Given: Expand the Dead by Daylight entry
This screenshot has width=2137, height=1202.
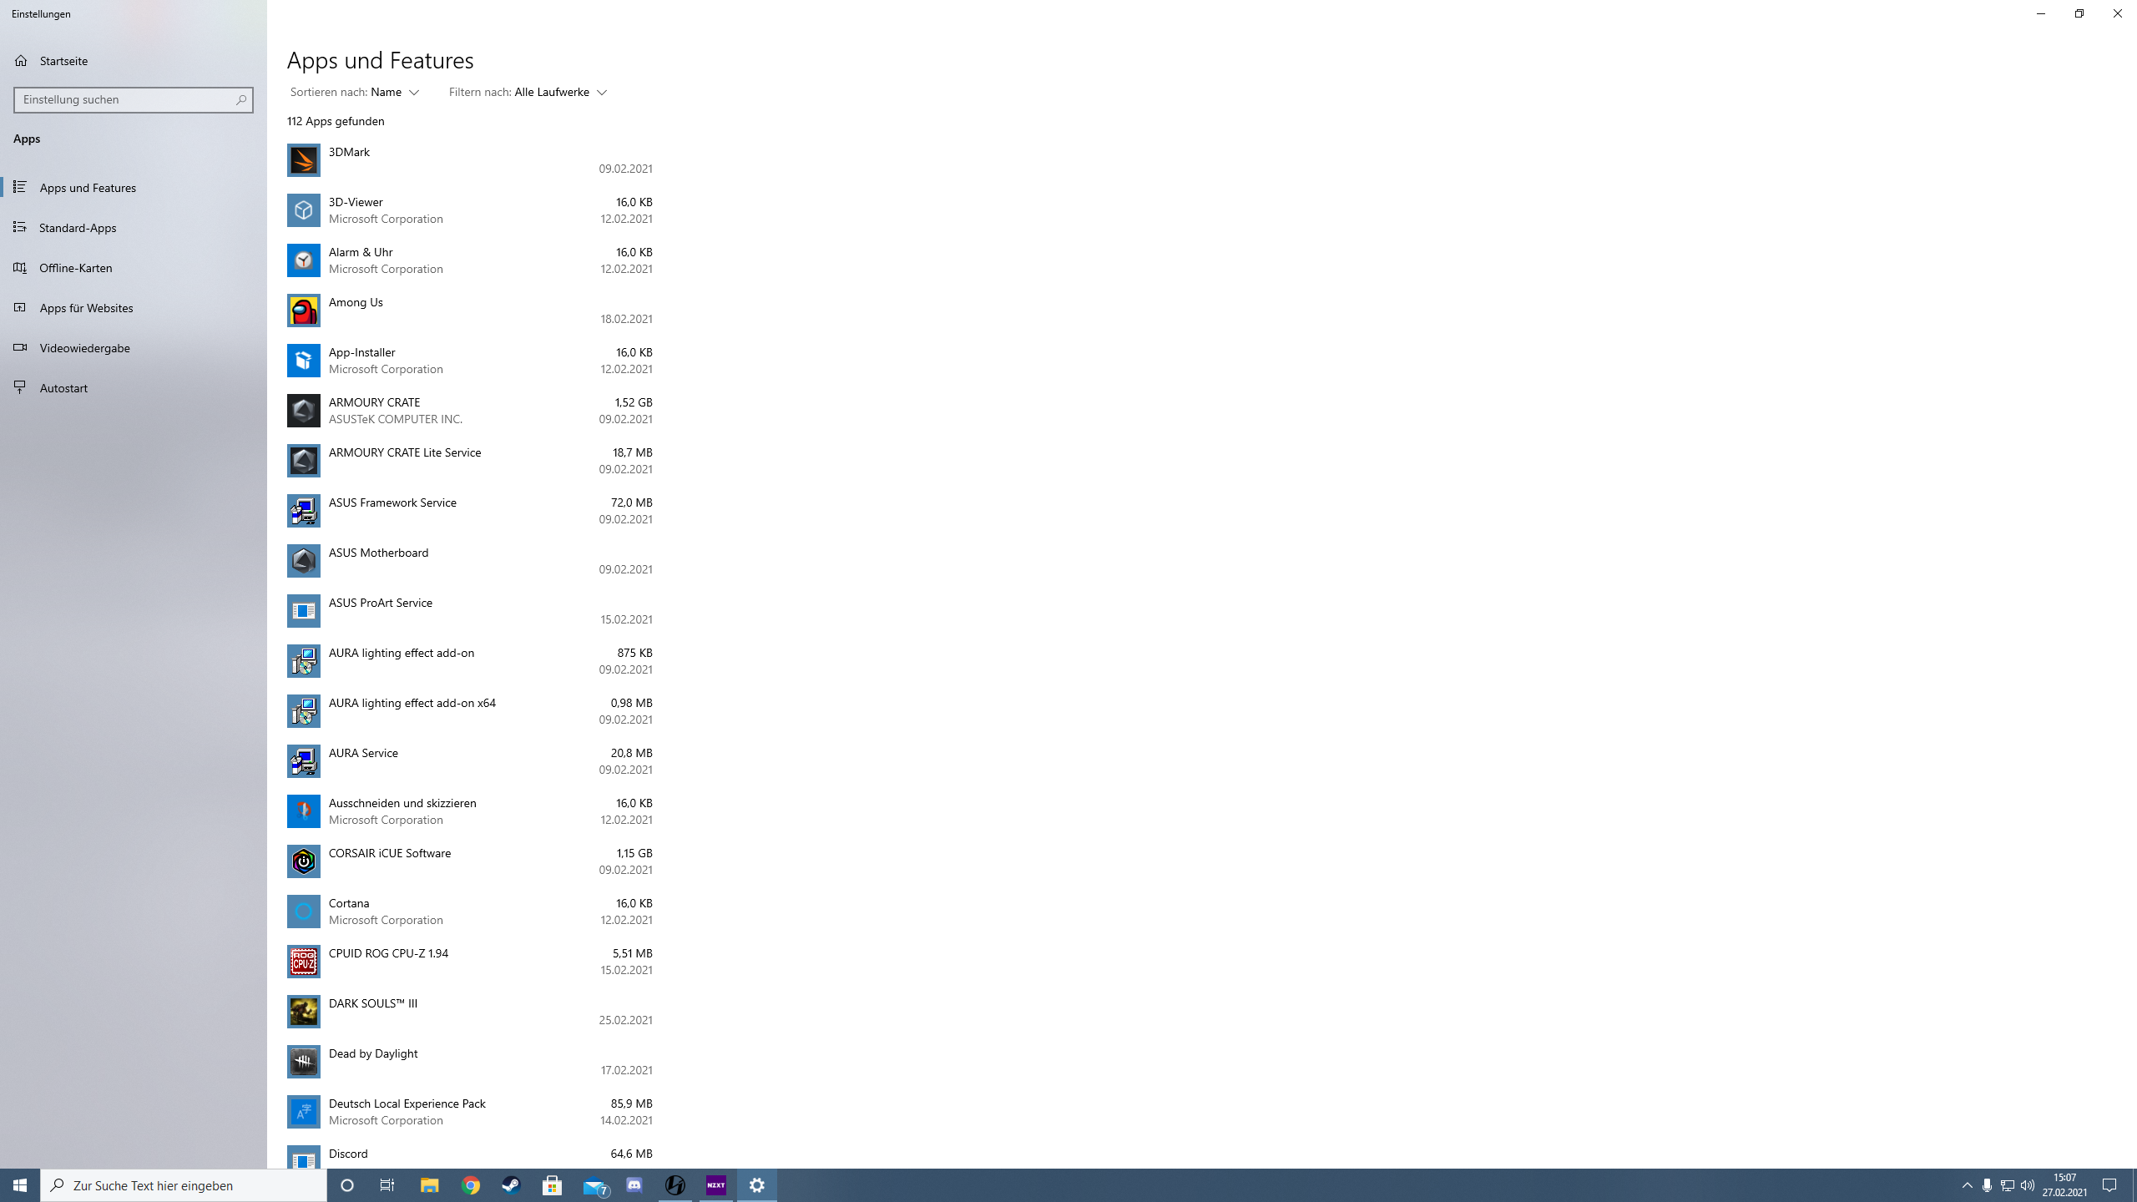Looking at the screenshot, I should (x=467, y=1061).
